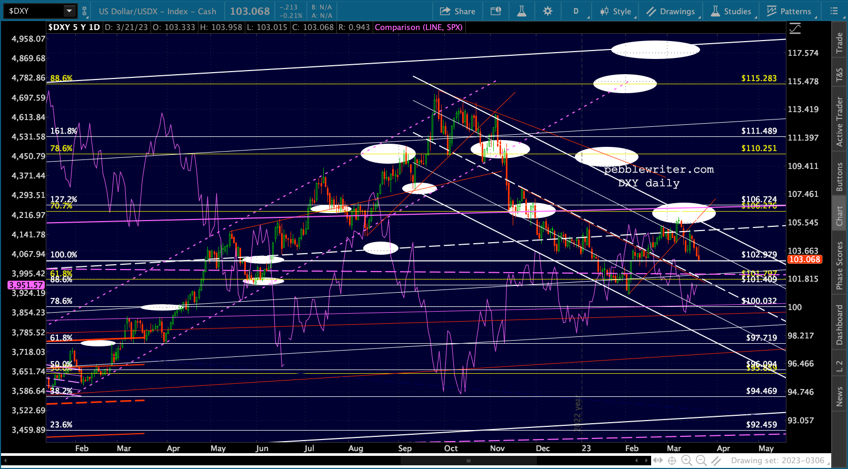The height and width of the screenshot is (469, 848).
Task: Click the zoom in magnifier icon
Action: click(686, 461)
